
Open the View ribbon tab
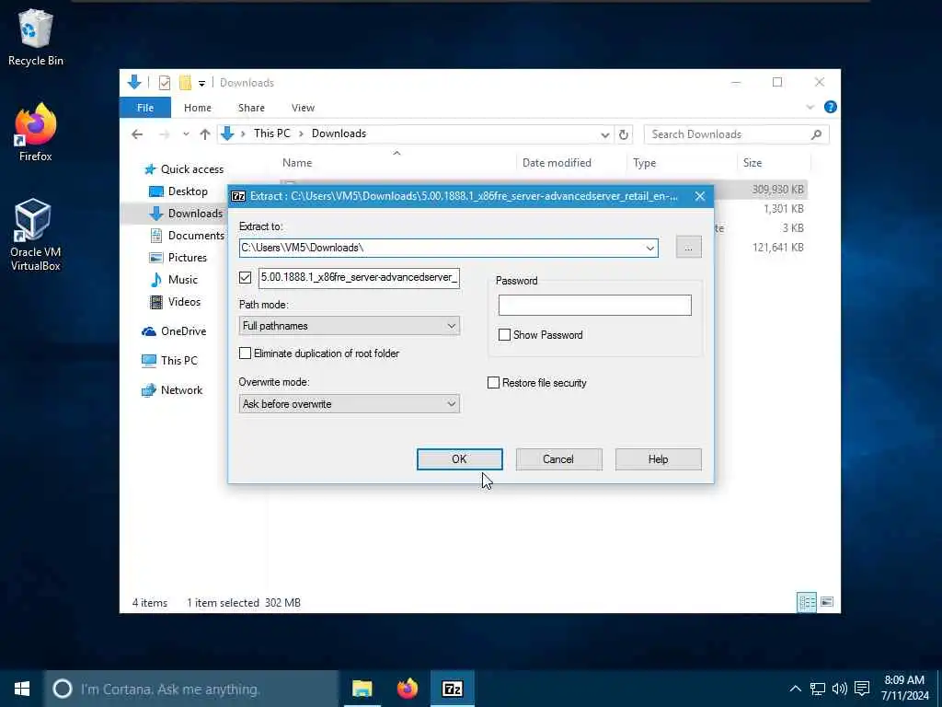303,108
